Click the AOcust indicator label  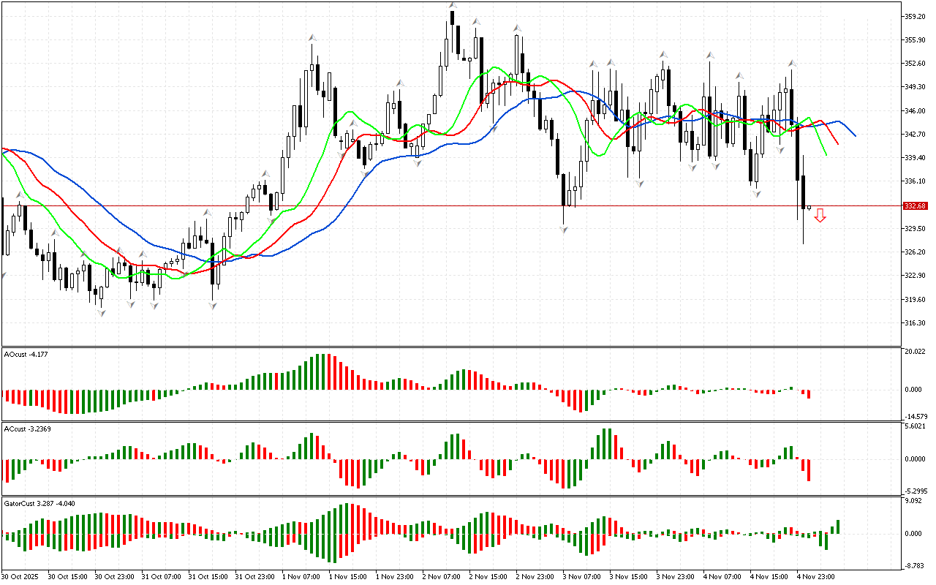coord(26,354)
